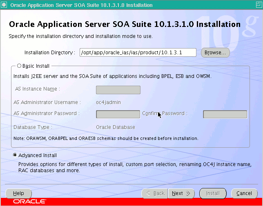Click the window maximize icon in title bar

click(x=259, y=4)
